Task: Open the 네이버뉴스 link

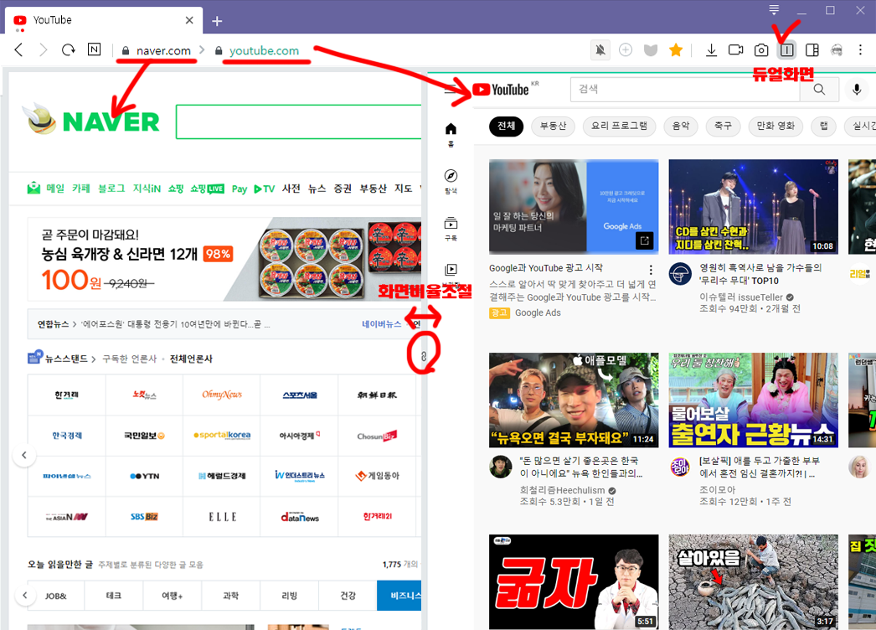Action: [381, 323]
